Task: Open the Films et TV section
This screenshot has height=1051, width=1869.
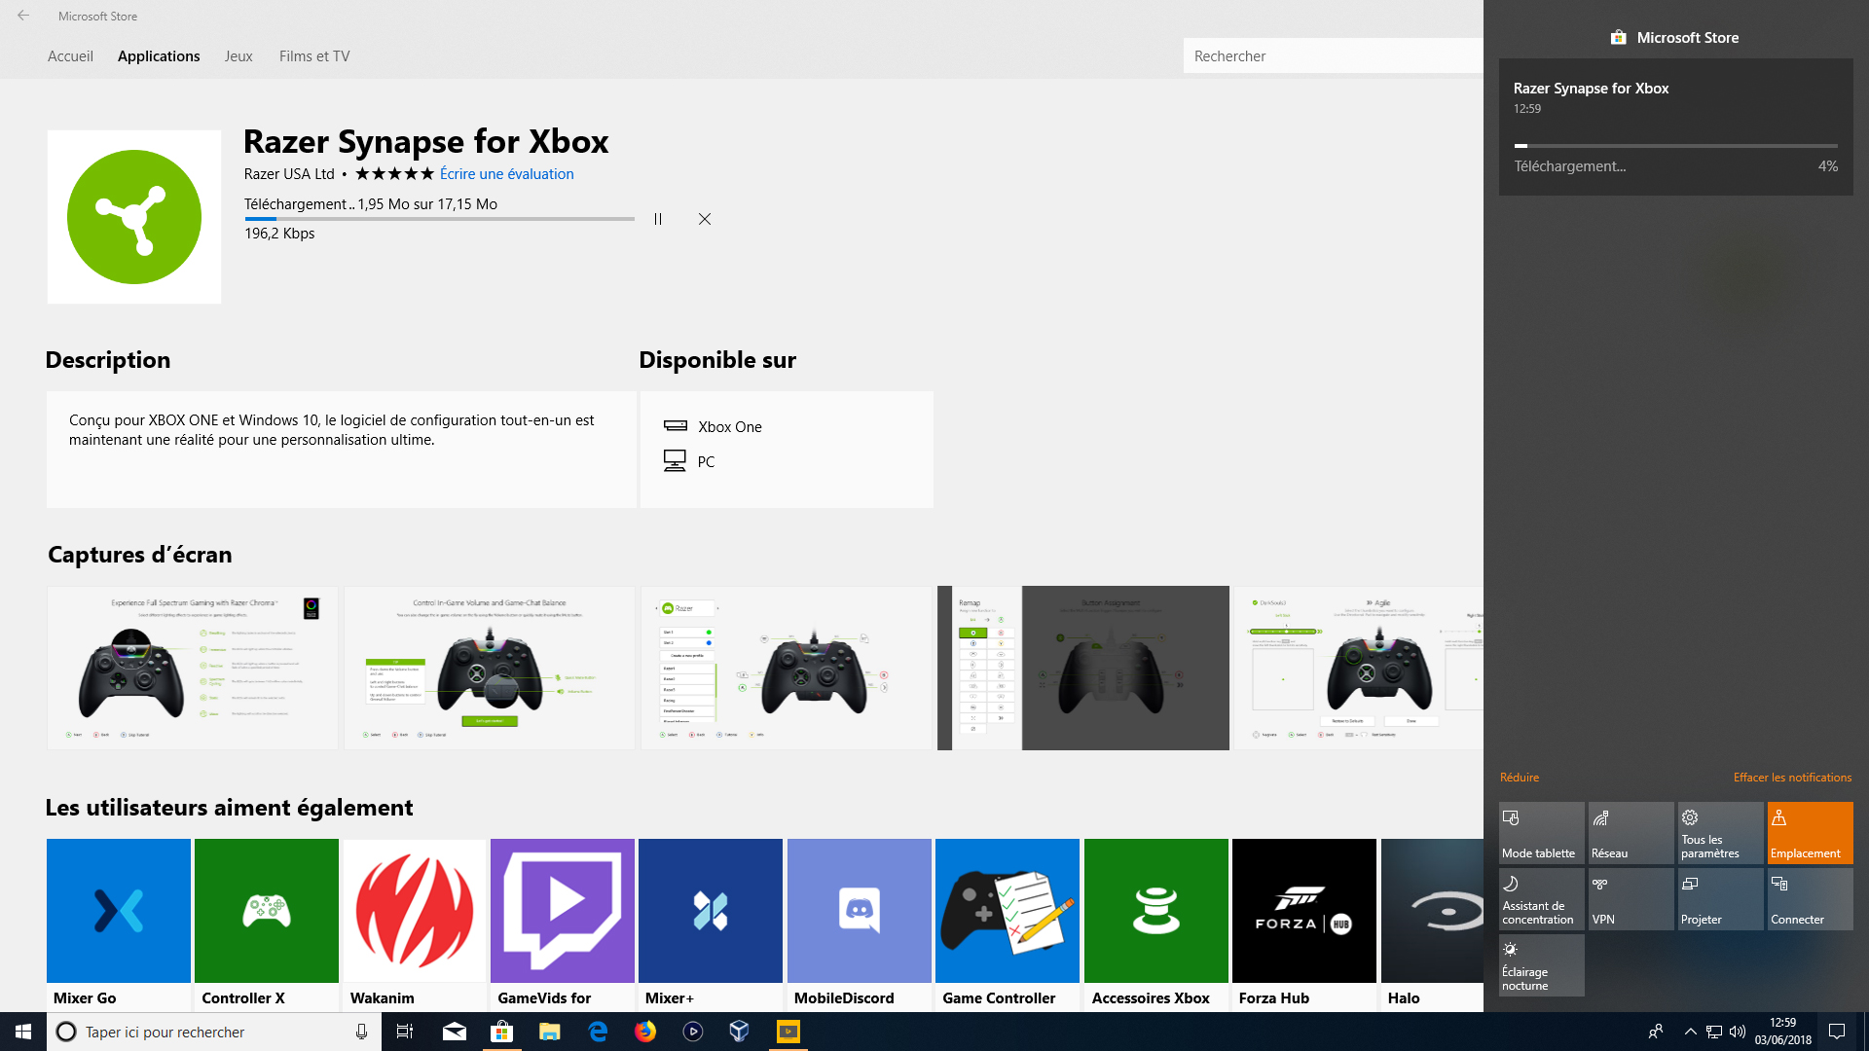Action: click(x=313, y=55)
